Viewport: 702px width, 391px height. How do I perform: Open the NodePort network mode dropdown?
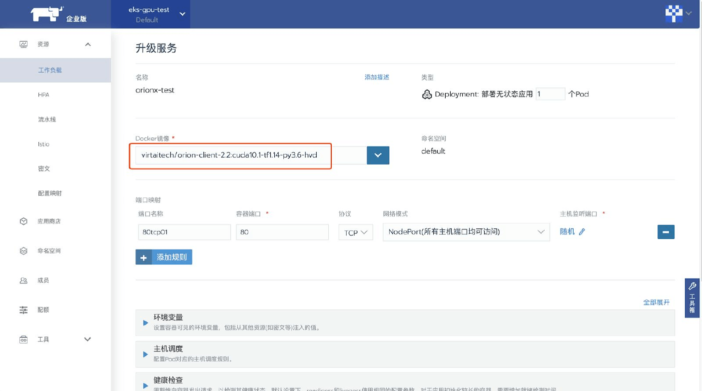coord(466,231)
